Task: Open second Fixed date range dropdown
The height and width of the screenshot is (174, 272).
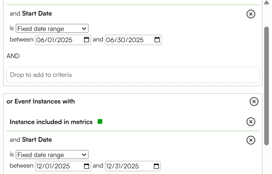Action: tap(52, 155)
